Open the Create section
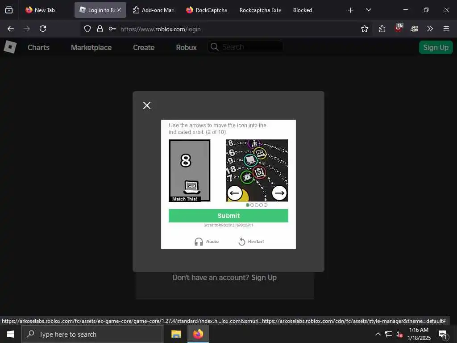The width and height of the screenshot is (457, 343). [x=144, y=47]
